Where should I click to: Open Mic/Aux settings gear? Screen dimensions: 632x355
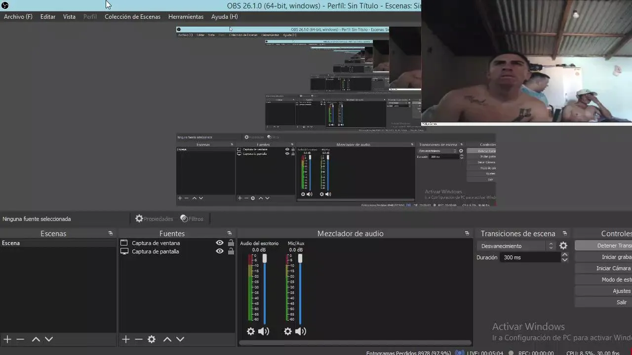point(288,331)
